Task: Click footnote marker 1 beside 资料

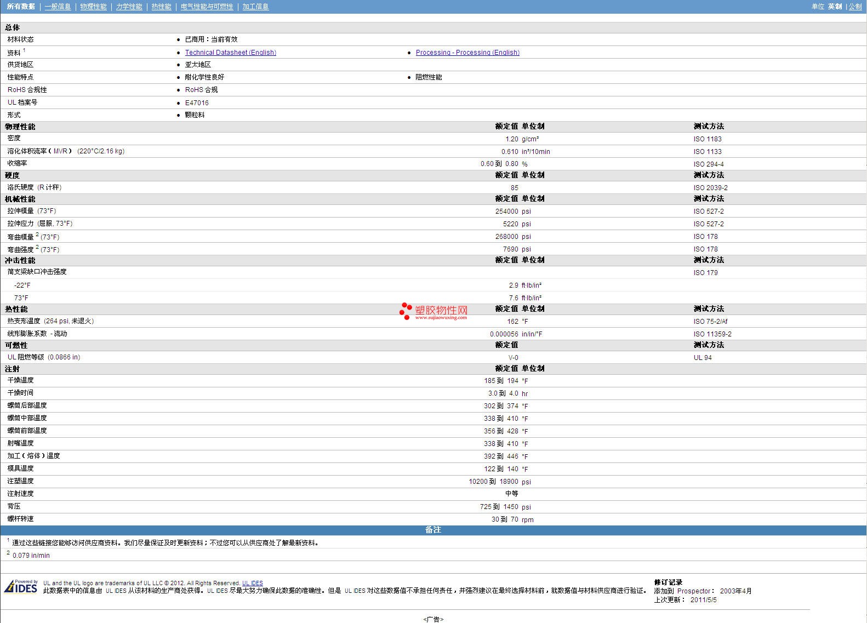Action: point(24,50)
